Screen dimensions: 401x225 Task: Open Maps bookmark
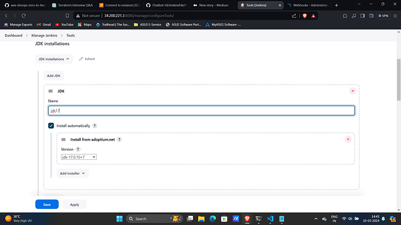(85, 25)
